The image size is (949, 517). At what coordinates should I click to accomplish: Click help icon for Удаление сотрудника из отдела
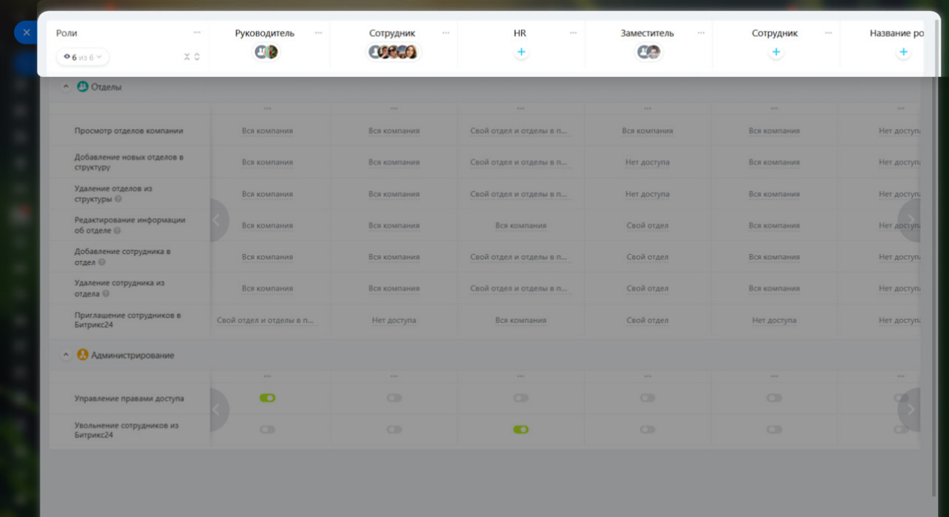click(x=106, y=293)
